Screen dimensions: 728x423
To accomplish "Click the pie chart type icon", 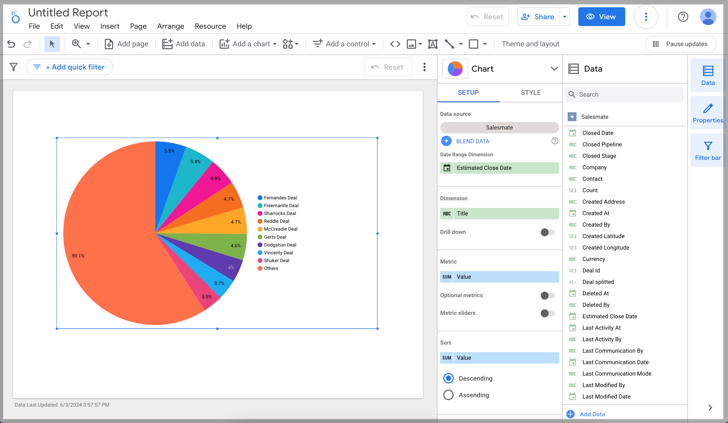I will tap(455, 69).
